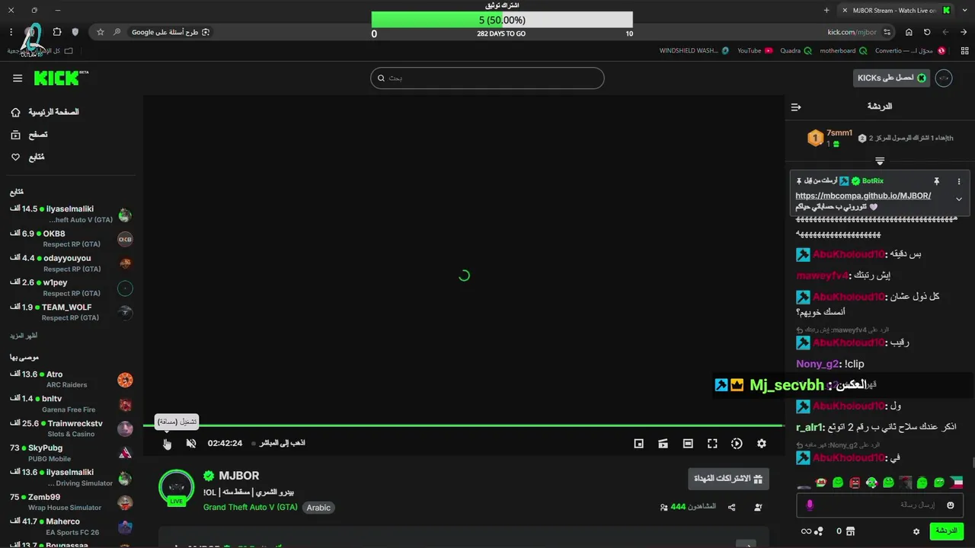
Task: Open Trainwreckstv Slots & Casino channel
Action: tap(71, 429)
